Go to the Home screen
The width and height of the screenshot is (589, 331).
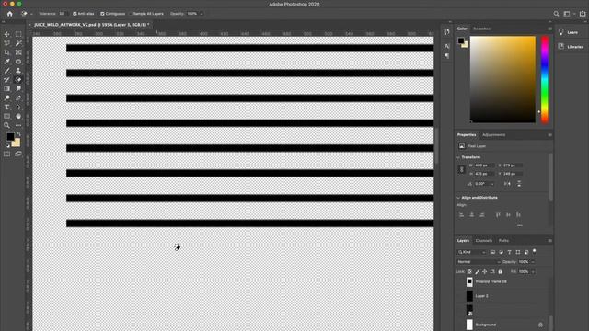coord(10,14)
